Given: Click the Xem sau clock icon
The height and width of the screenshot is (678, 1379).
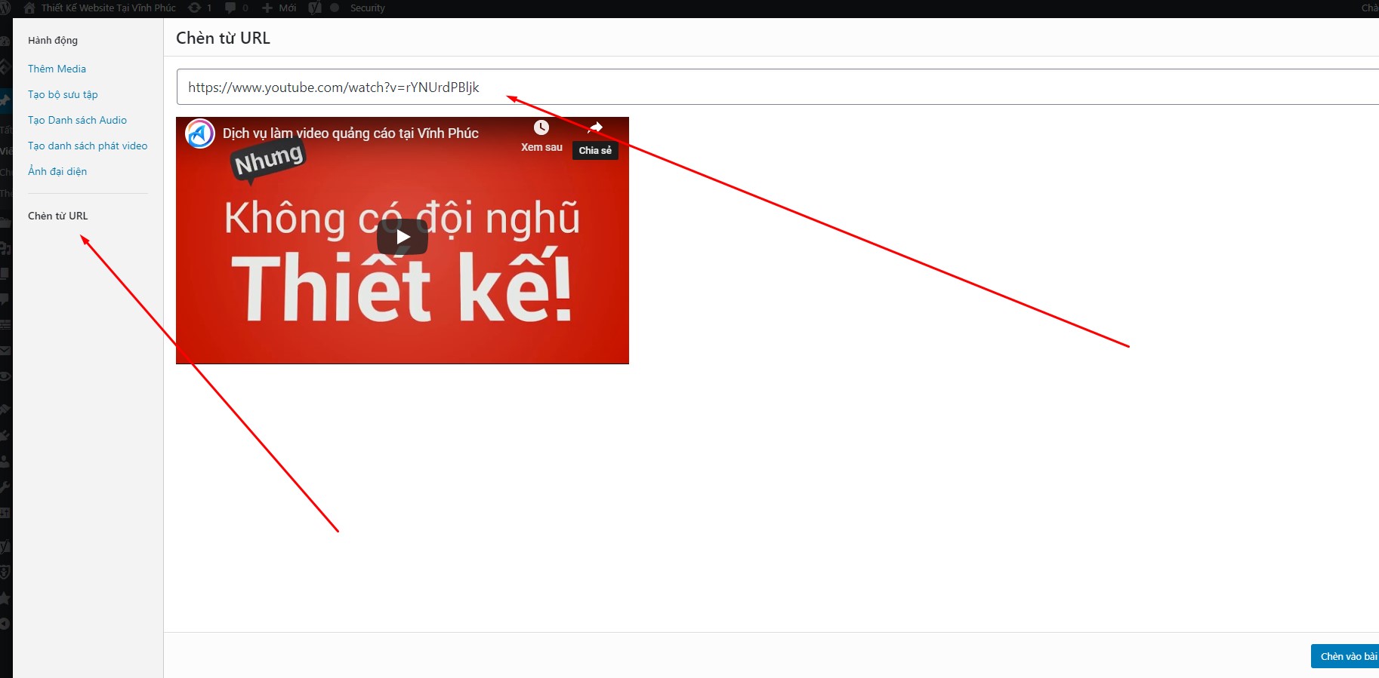Looking at the screenshot, I should click(541, 127).
